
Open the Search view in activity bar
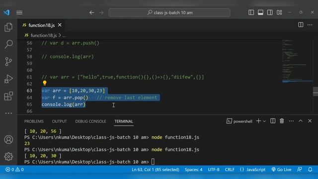point(8,44)
